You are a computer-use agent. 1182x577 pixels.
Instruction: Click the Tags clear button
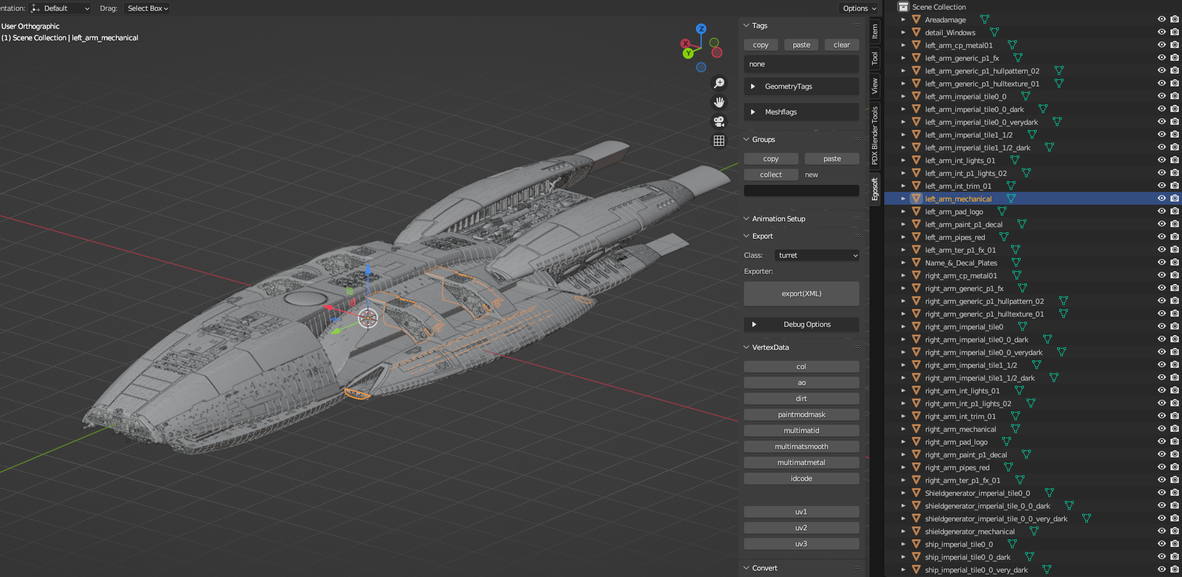pyautogui.click(x=841, y=45)
